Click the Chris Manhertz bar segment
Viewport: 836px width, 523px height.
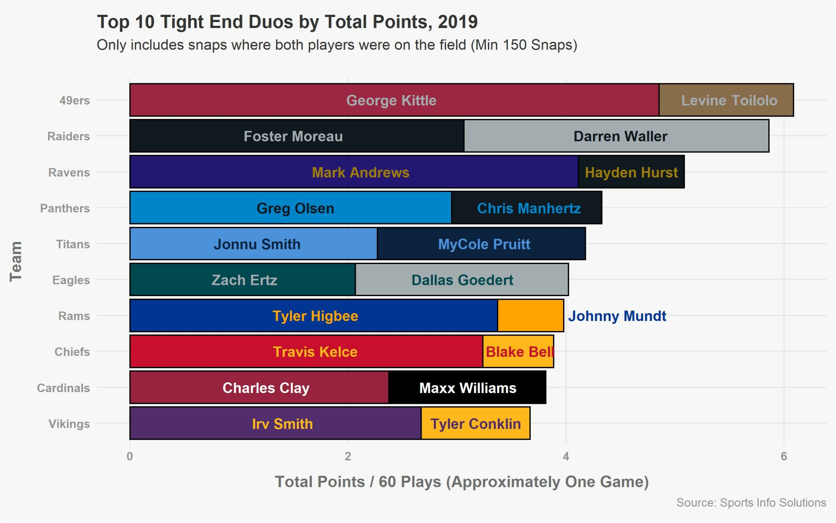(527, 208)
